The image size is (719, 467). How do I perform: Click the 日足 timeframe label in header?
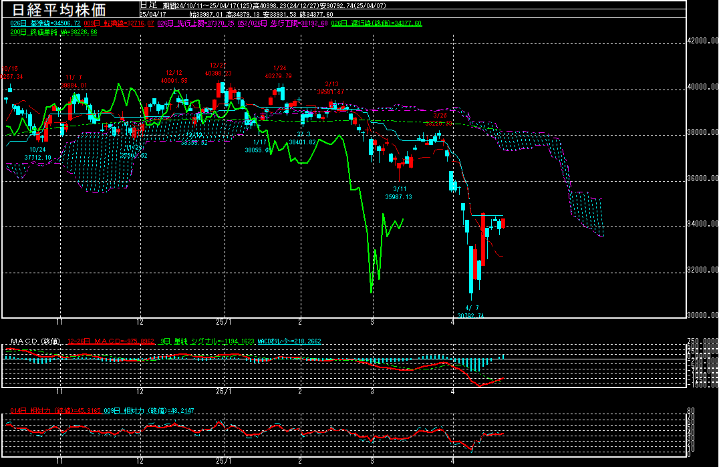[x=148, y=5]
